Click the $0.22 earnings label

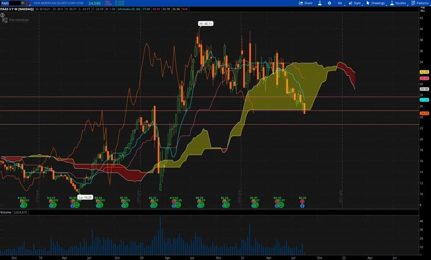[x=302, y=198]
